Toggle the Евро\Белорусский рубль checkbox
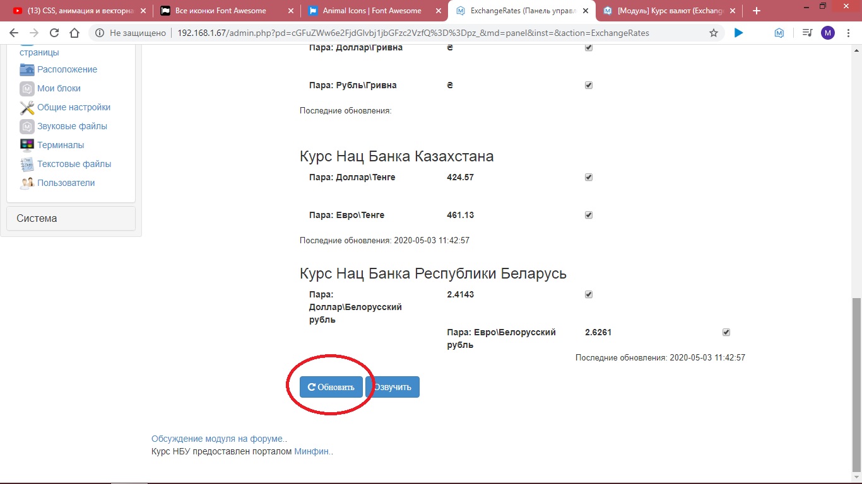The image size is (862, 484). (x=726, y=333)
